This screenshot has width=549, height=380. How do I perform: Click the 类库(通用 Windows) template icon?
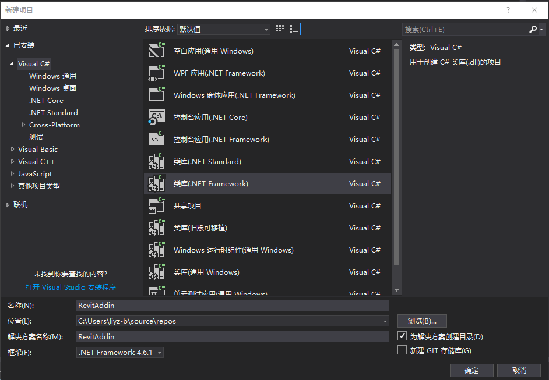point(157,272)
